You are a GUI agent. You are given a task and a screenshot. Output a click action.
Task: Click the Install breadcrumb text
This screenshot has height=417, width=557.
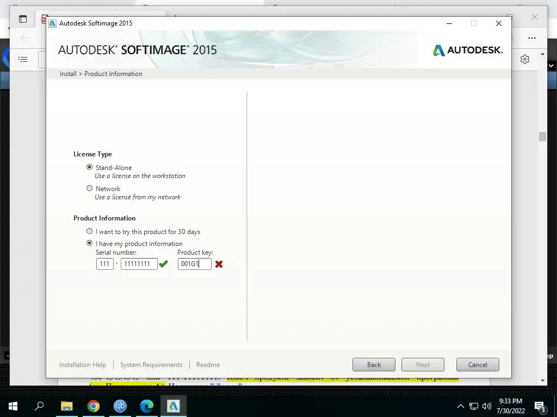[68, 74]
